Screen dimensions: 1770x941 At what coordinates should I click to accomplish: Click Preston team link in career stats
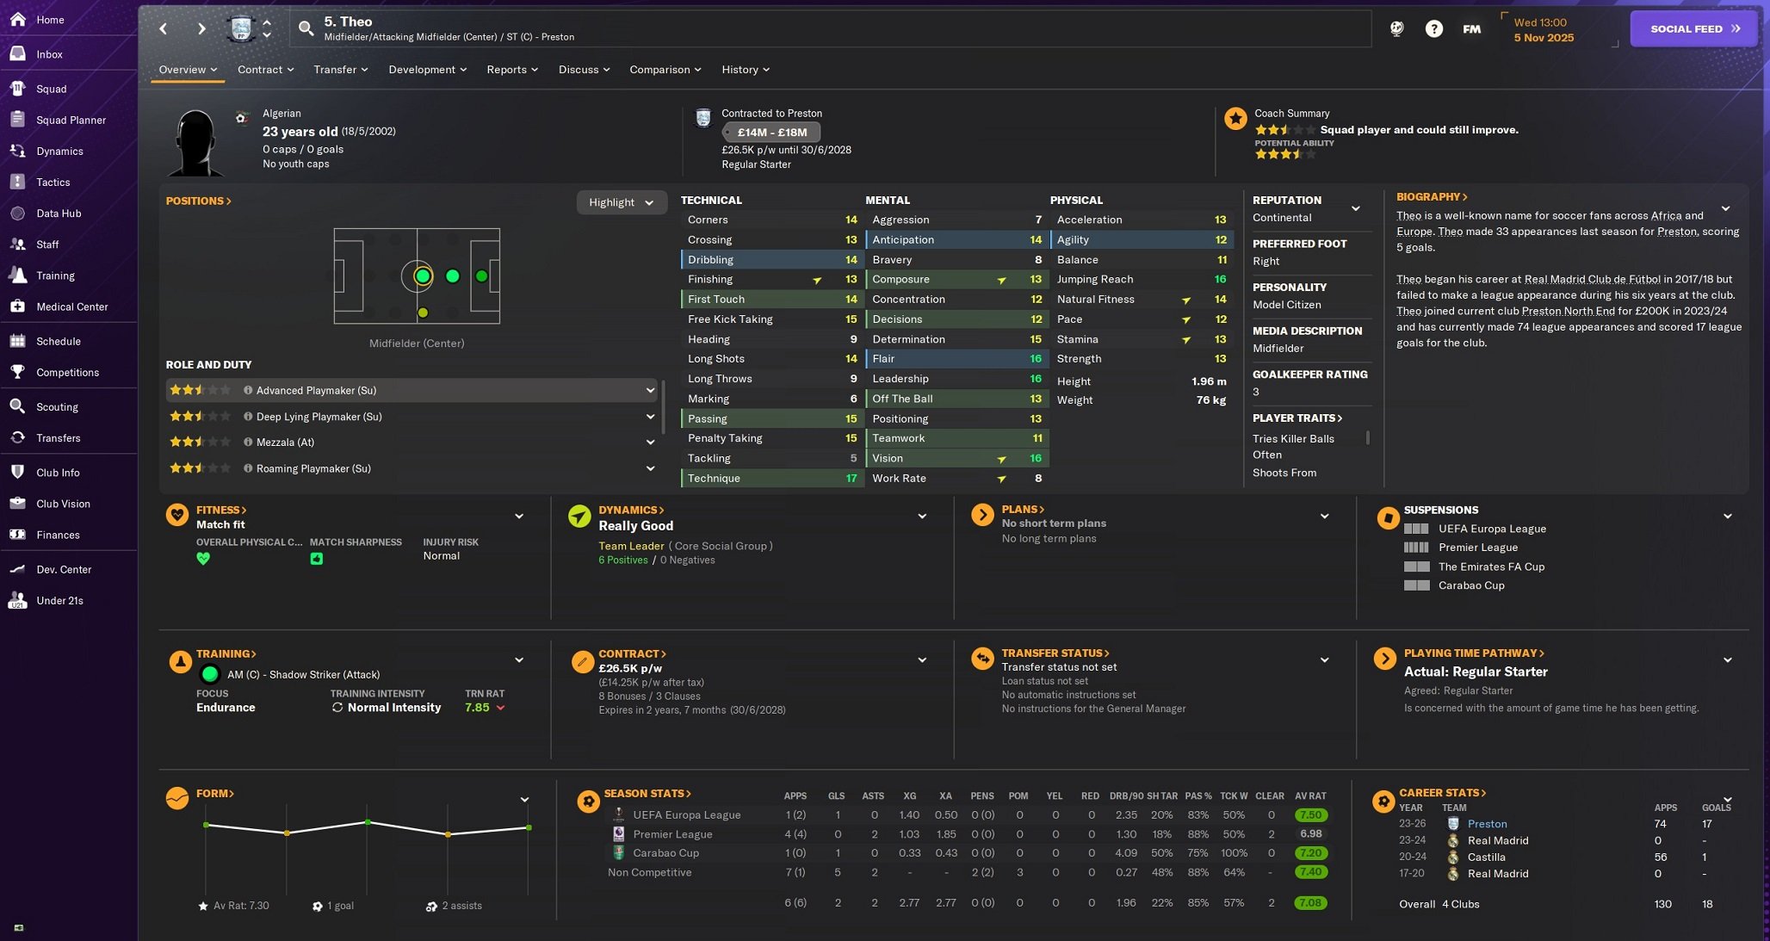(x=1487, y=824)
